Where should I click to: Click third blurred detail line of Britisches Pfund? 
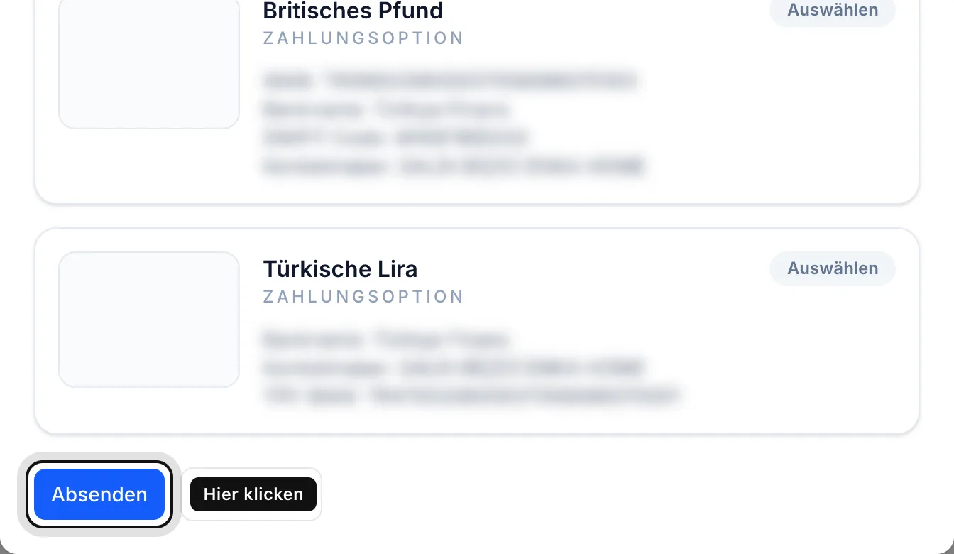coord(395,137)
